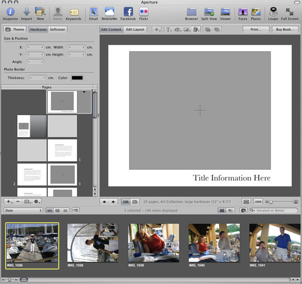Screen dimensions: 302x284
Task: Select the IMG_1039 thumbnail
Action: [x=154, y=243]
